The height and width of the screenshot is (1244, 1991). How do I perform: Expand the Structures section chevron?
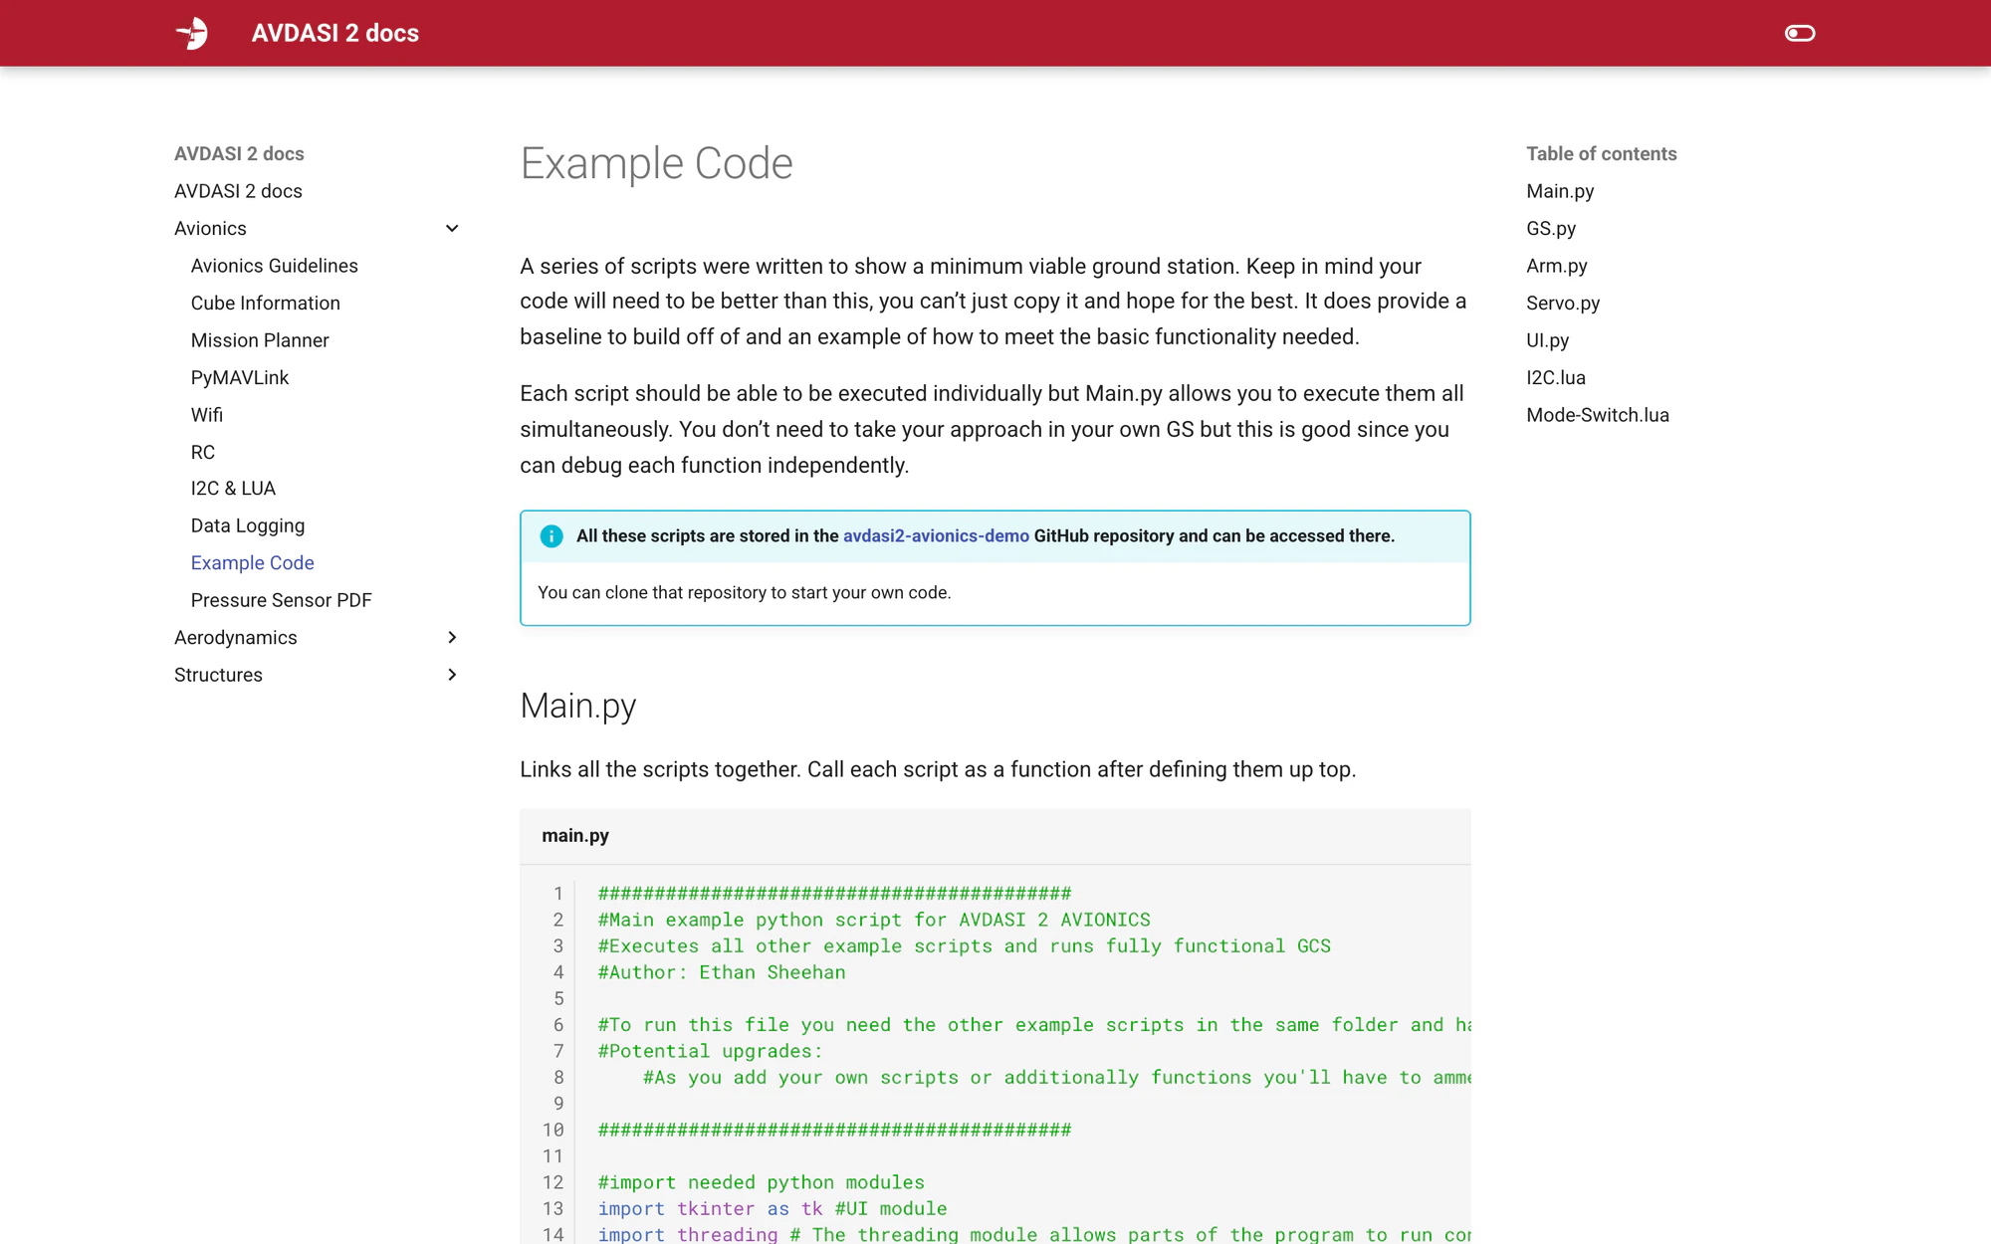(x=452, y=675)
